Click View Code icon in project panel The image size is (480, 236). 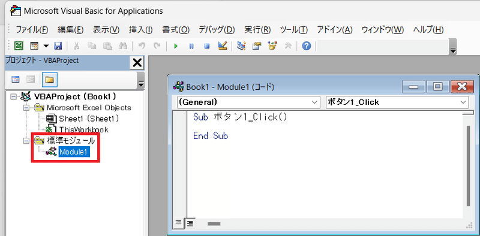click(16, 80)
